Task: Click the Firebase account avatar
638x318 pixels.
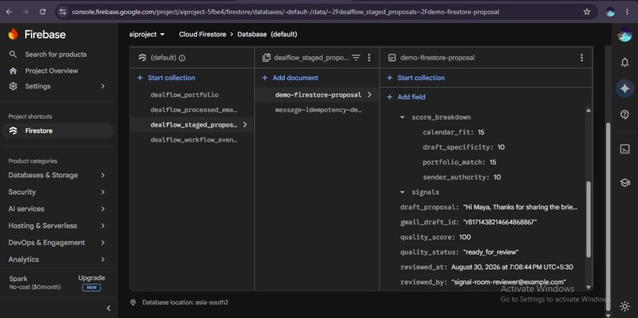Action: coord(625,35)
